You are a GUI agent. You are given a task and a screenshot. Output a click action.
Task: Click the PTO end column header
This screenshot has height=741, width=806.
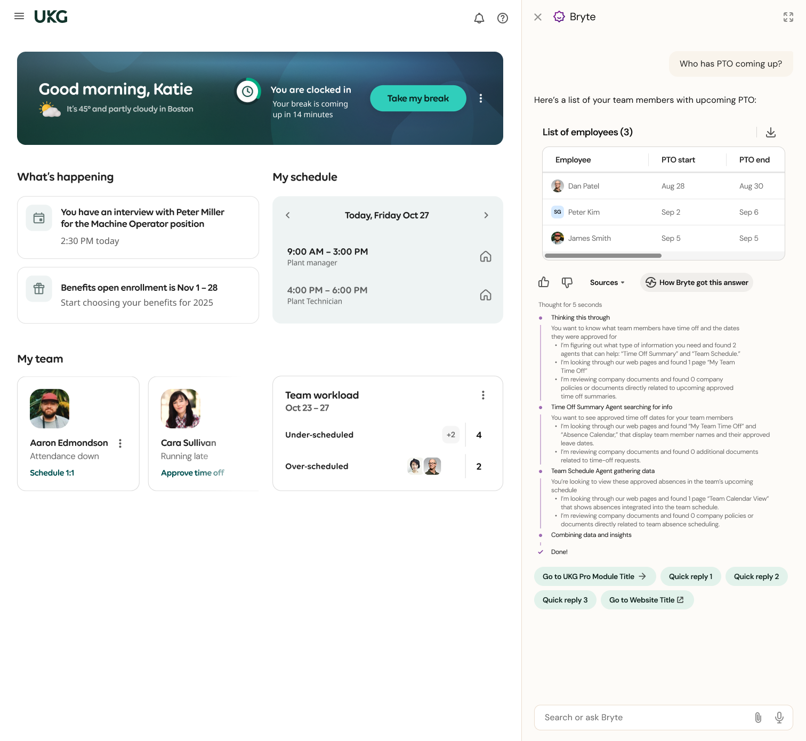[754, 160]
